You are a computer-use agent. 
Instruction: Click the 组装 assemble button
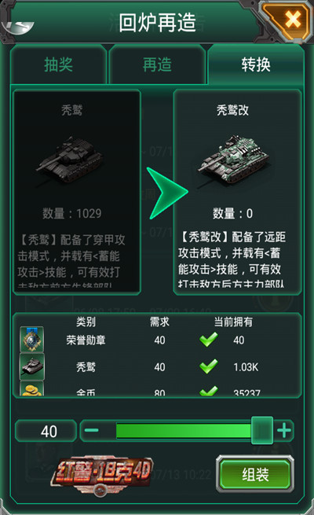click(x=255, y=474)
